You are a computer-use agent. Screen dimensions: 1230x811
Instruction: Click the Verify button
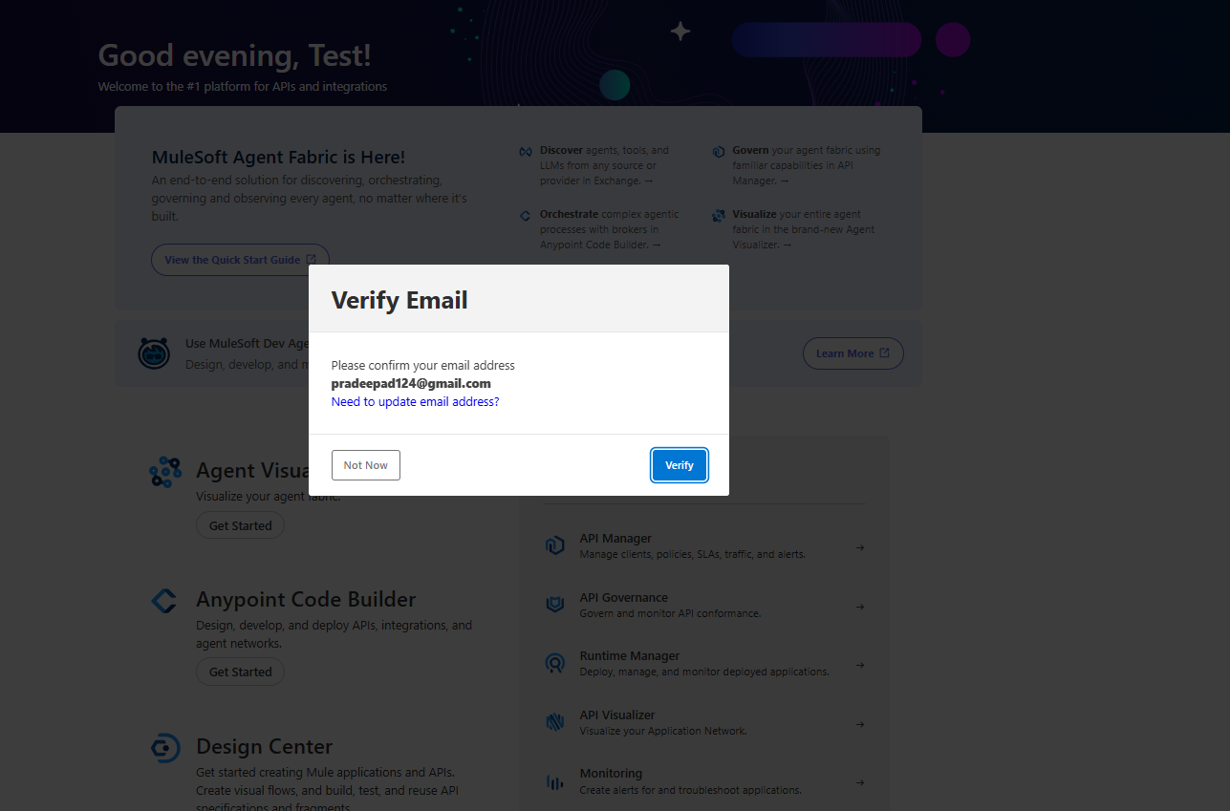679,465
